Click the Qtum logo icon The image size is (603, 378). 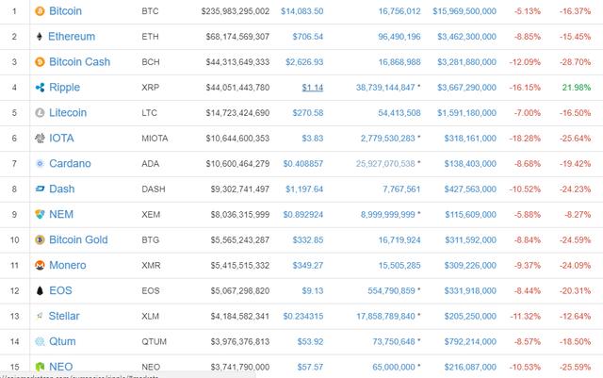coord(40,341)
